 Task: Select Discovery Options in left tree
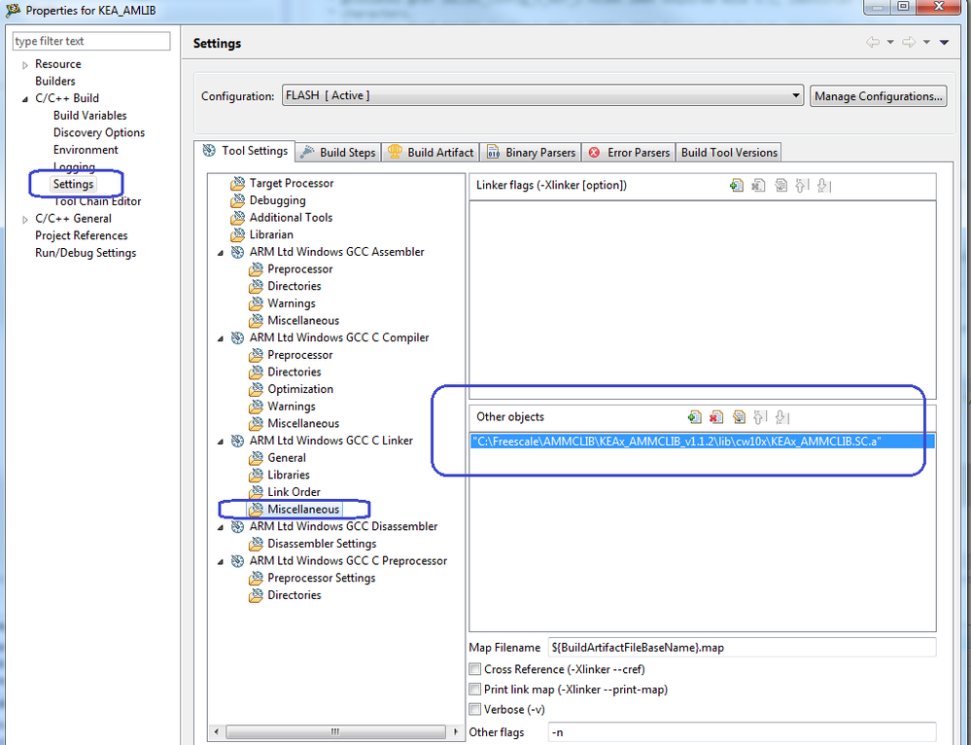coord(99,133)
